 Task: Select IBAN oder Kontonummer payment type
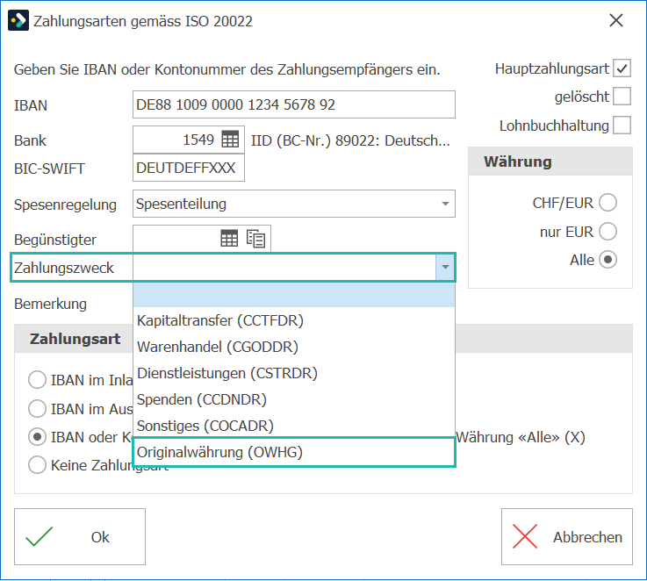pos(37,436)
